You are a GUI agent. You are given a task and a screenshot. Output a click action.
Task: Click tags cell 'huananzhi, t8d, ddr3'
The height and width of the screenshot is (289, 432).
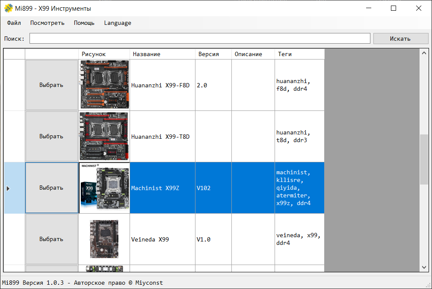coord(299,136)
